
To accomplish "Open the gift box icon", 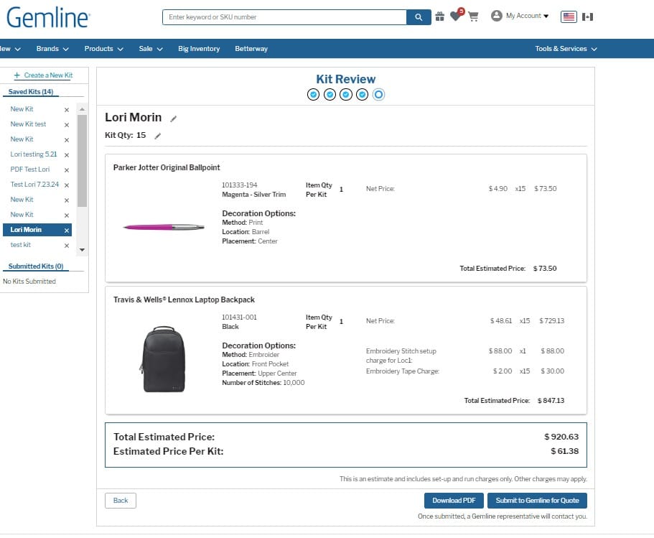I will [439, 17].
